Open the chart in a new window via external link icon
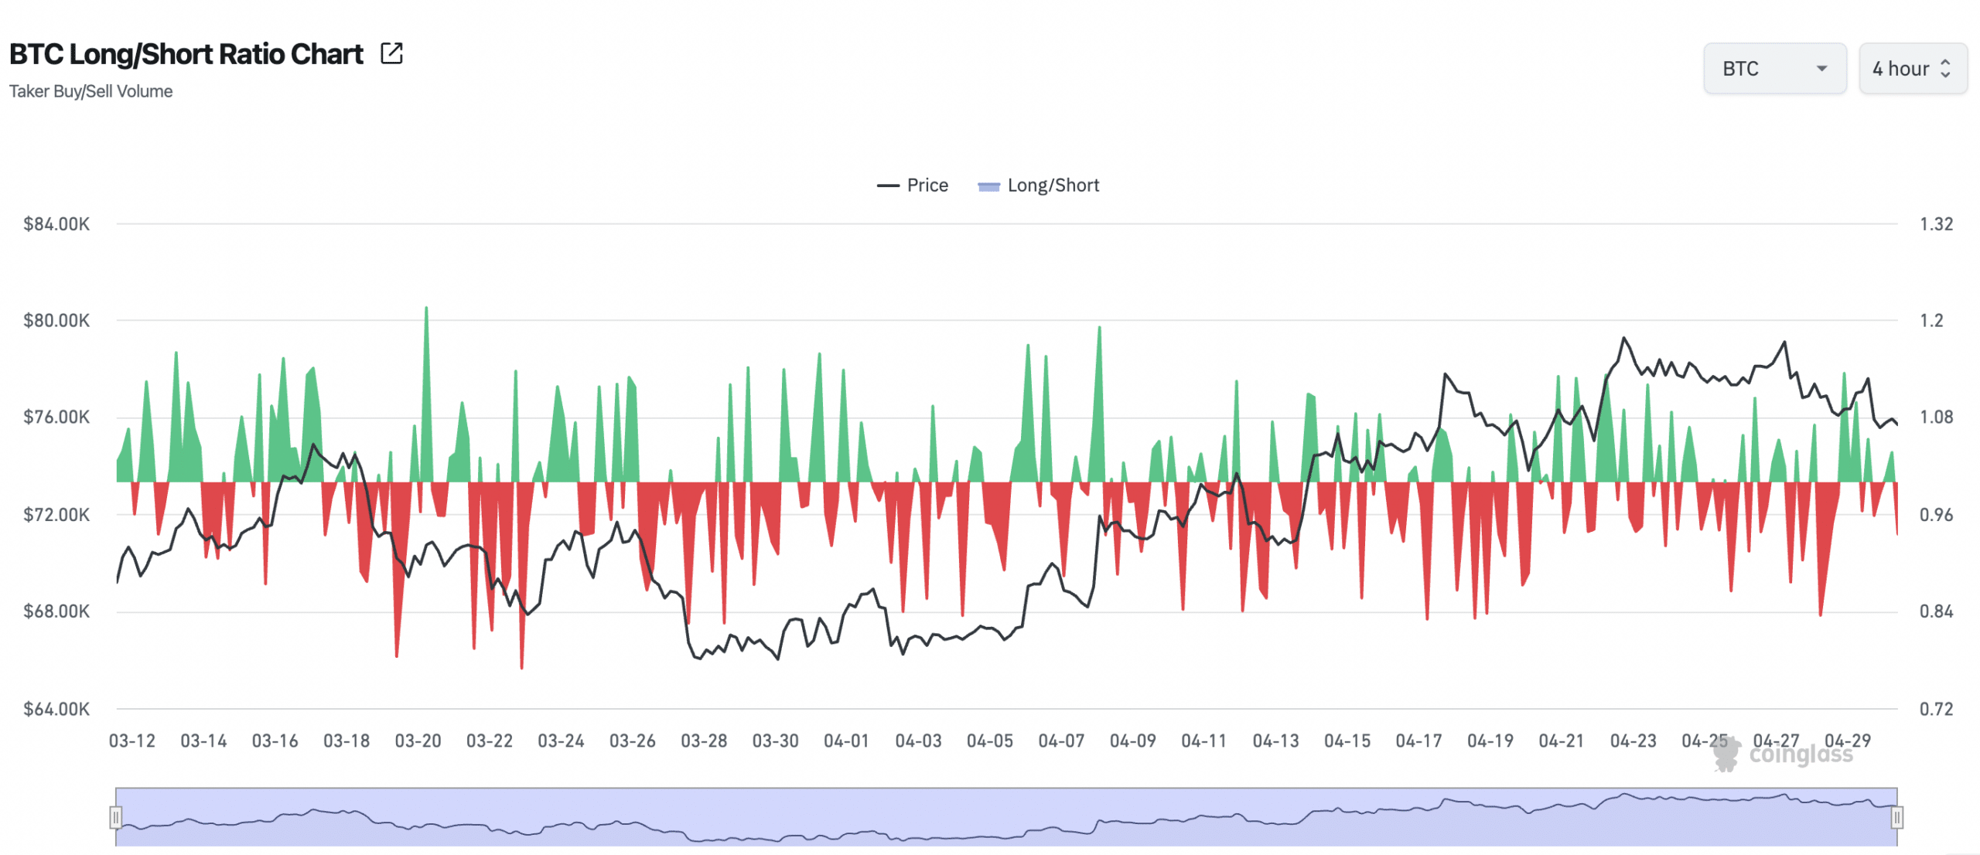Viewport: 1980px width, 855px height. pyautogui.click(x=393, y=53)
